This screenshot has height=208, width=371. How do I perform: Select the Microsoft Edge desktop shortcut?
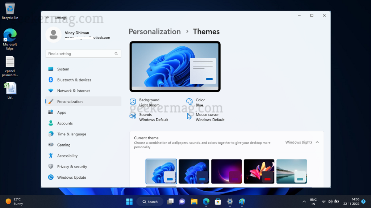coord(10,39)
